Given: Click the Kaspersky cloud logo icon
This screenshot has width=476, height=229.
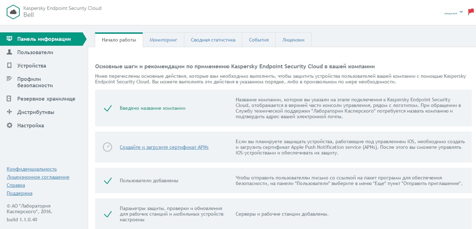Looking at the screenshot, I should pos(13,12).
